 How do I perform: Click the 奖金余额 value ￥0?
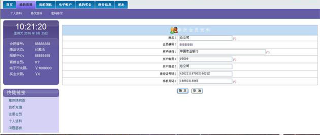37,74
